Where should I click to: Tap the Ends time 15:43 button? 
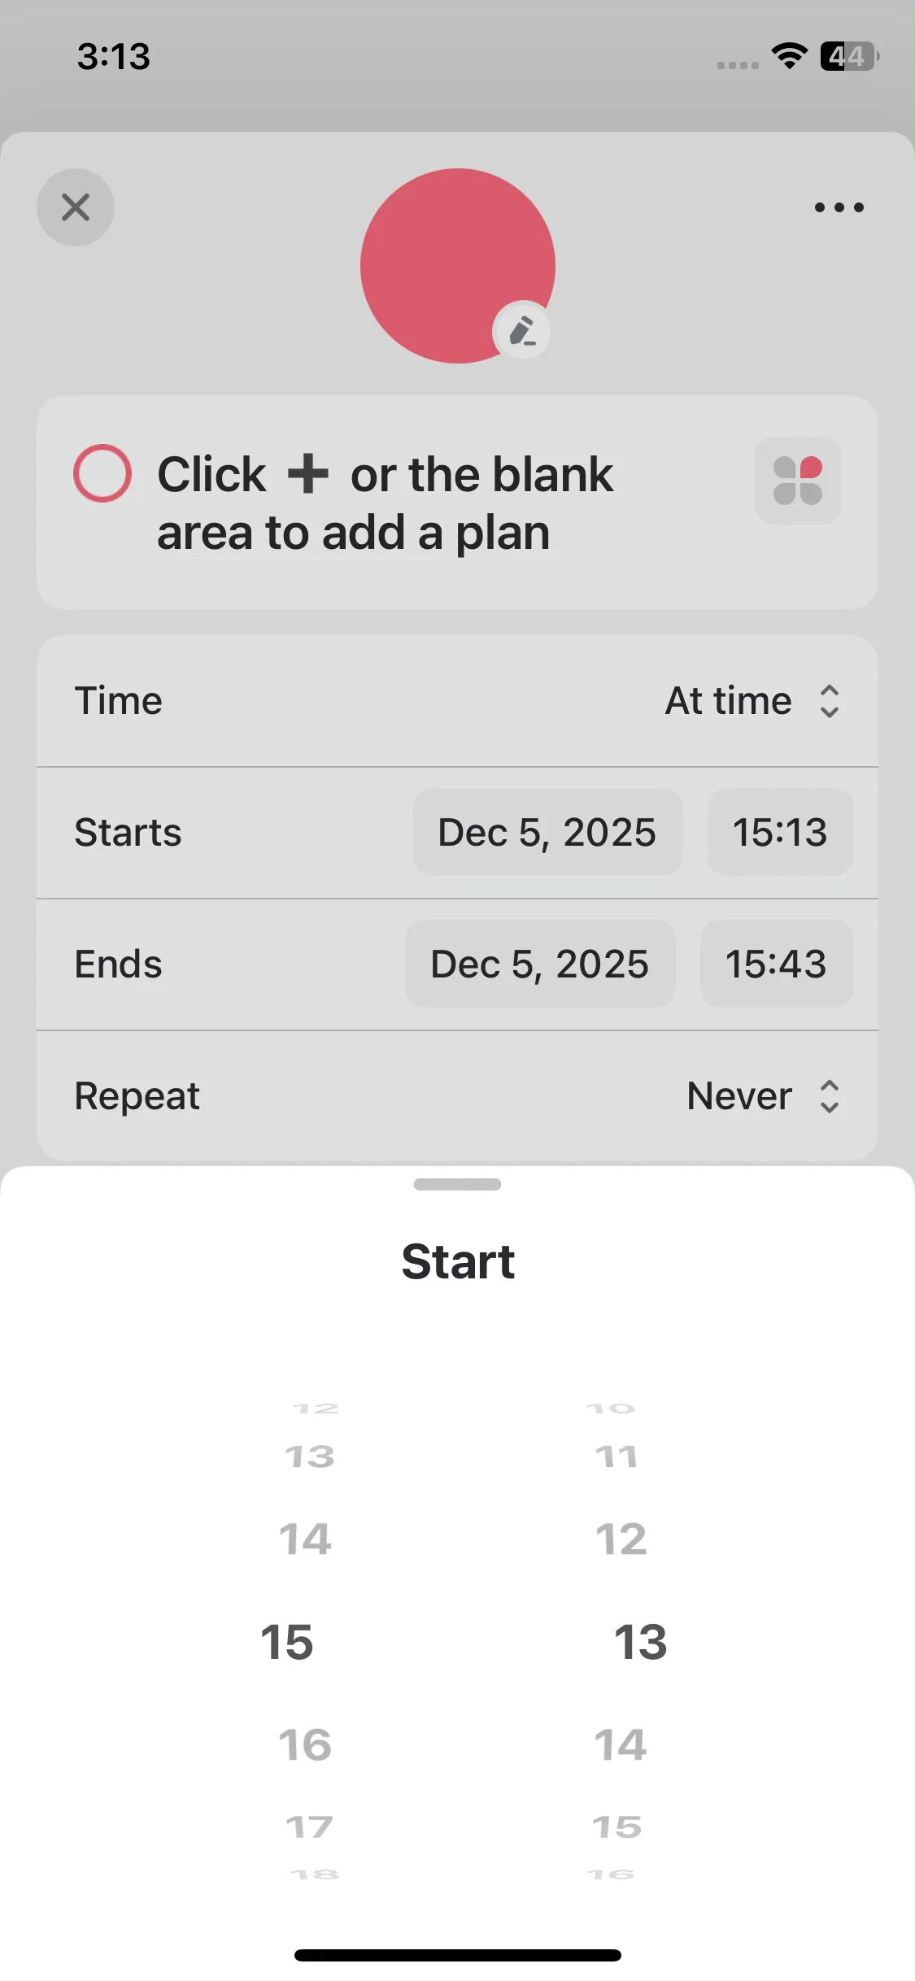click(776, 964)
